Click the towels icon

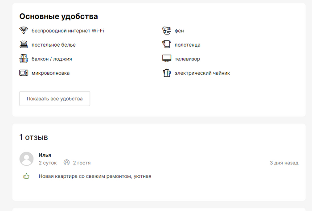coord(167,44)
